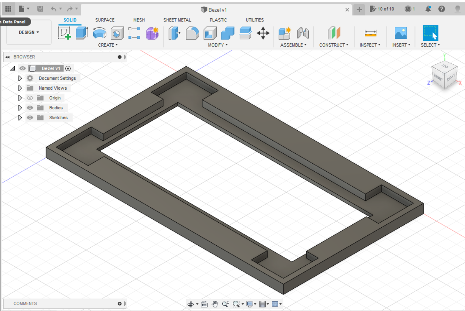Open the Data Panel grid icon
This screenshot has width=465, height=311.
tap(8, 9)
